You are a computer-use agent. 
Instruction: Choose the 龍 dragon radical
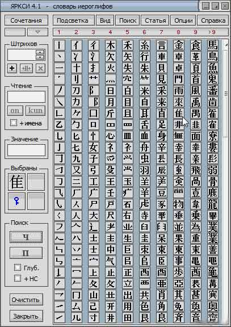point(213,204)
